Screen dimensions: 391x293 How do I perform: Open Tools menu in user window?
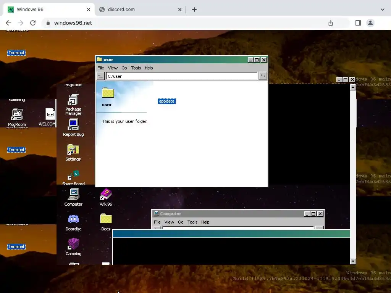click(136, 68)
